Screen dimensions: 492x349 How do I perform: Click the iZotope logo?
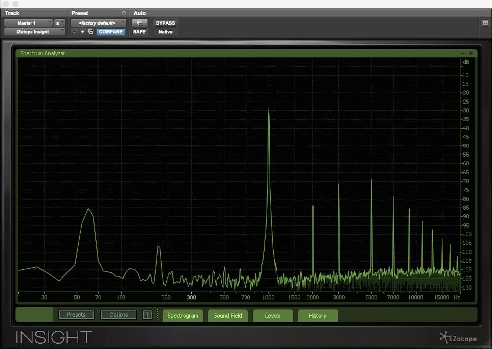(x=460, y=337)
